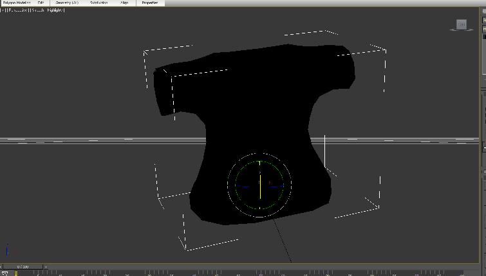The width and height of the screenshot is (486, 276).
Task: Click the time slider showing 0 / 100
Action: (x=23, y=266)
